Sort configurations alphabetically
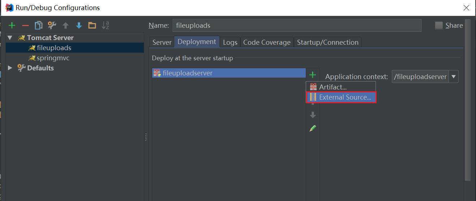476x201 pixels. [105, 25]
